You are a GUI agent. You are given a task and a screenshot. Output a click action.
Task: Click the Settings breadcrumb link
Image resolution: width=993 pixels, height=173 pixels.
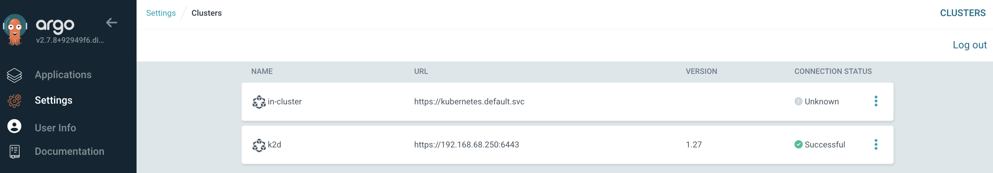161,13
